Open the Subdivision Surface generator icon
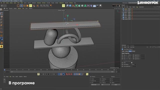The width and height of the screenshot is (160, 90). click(76, 6)
